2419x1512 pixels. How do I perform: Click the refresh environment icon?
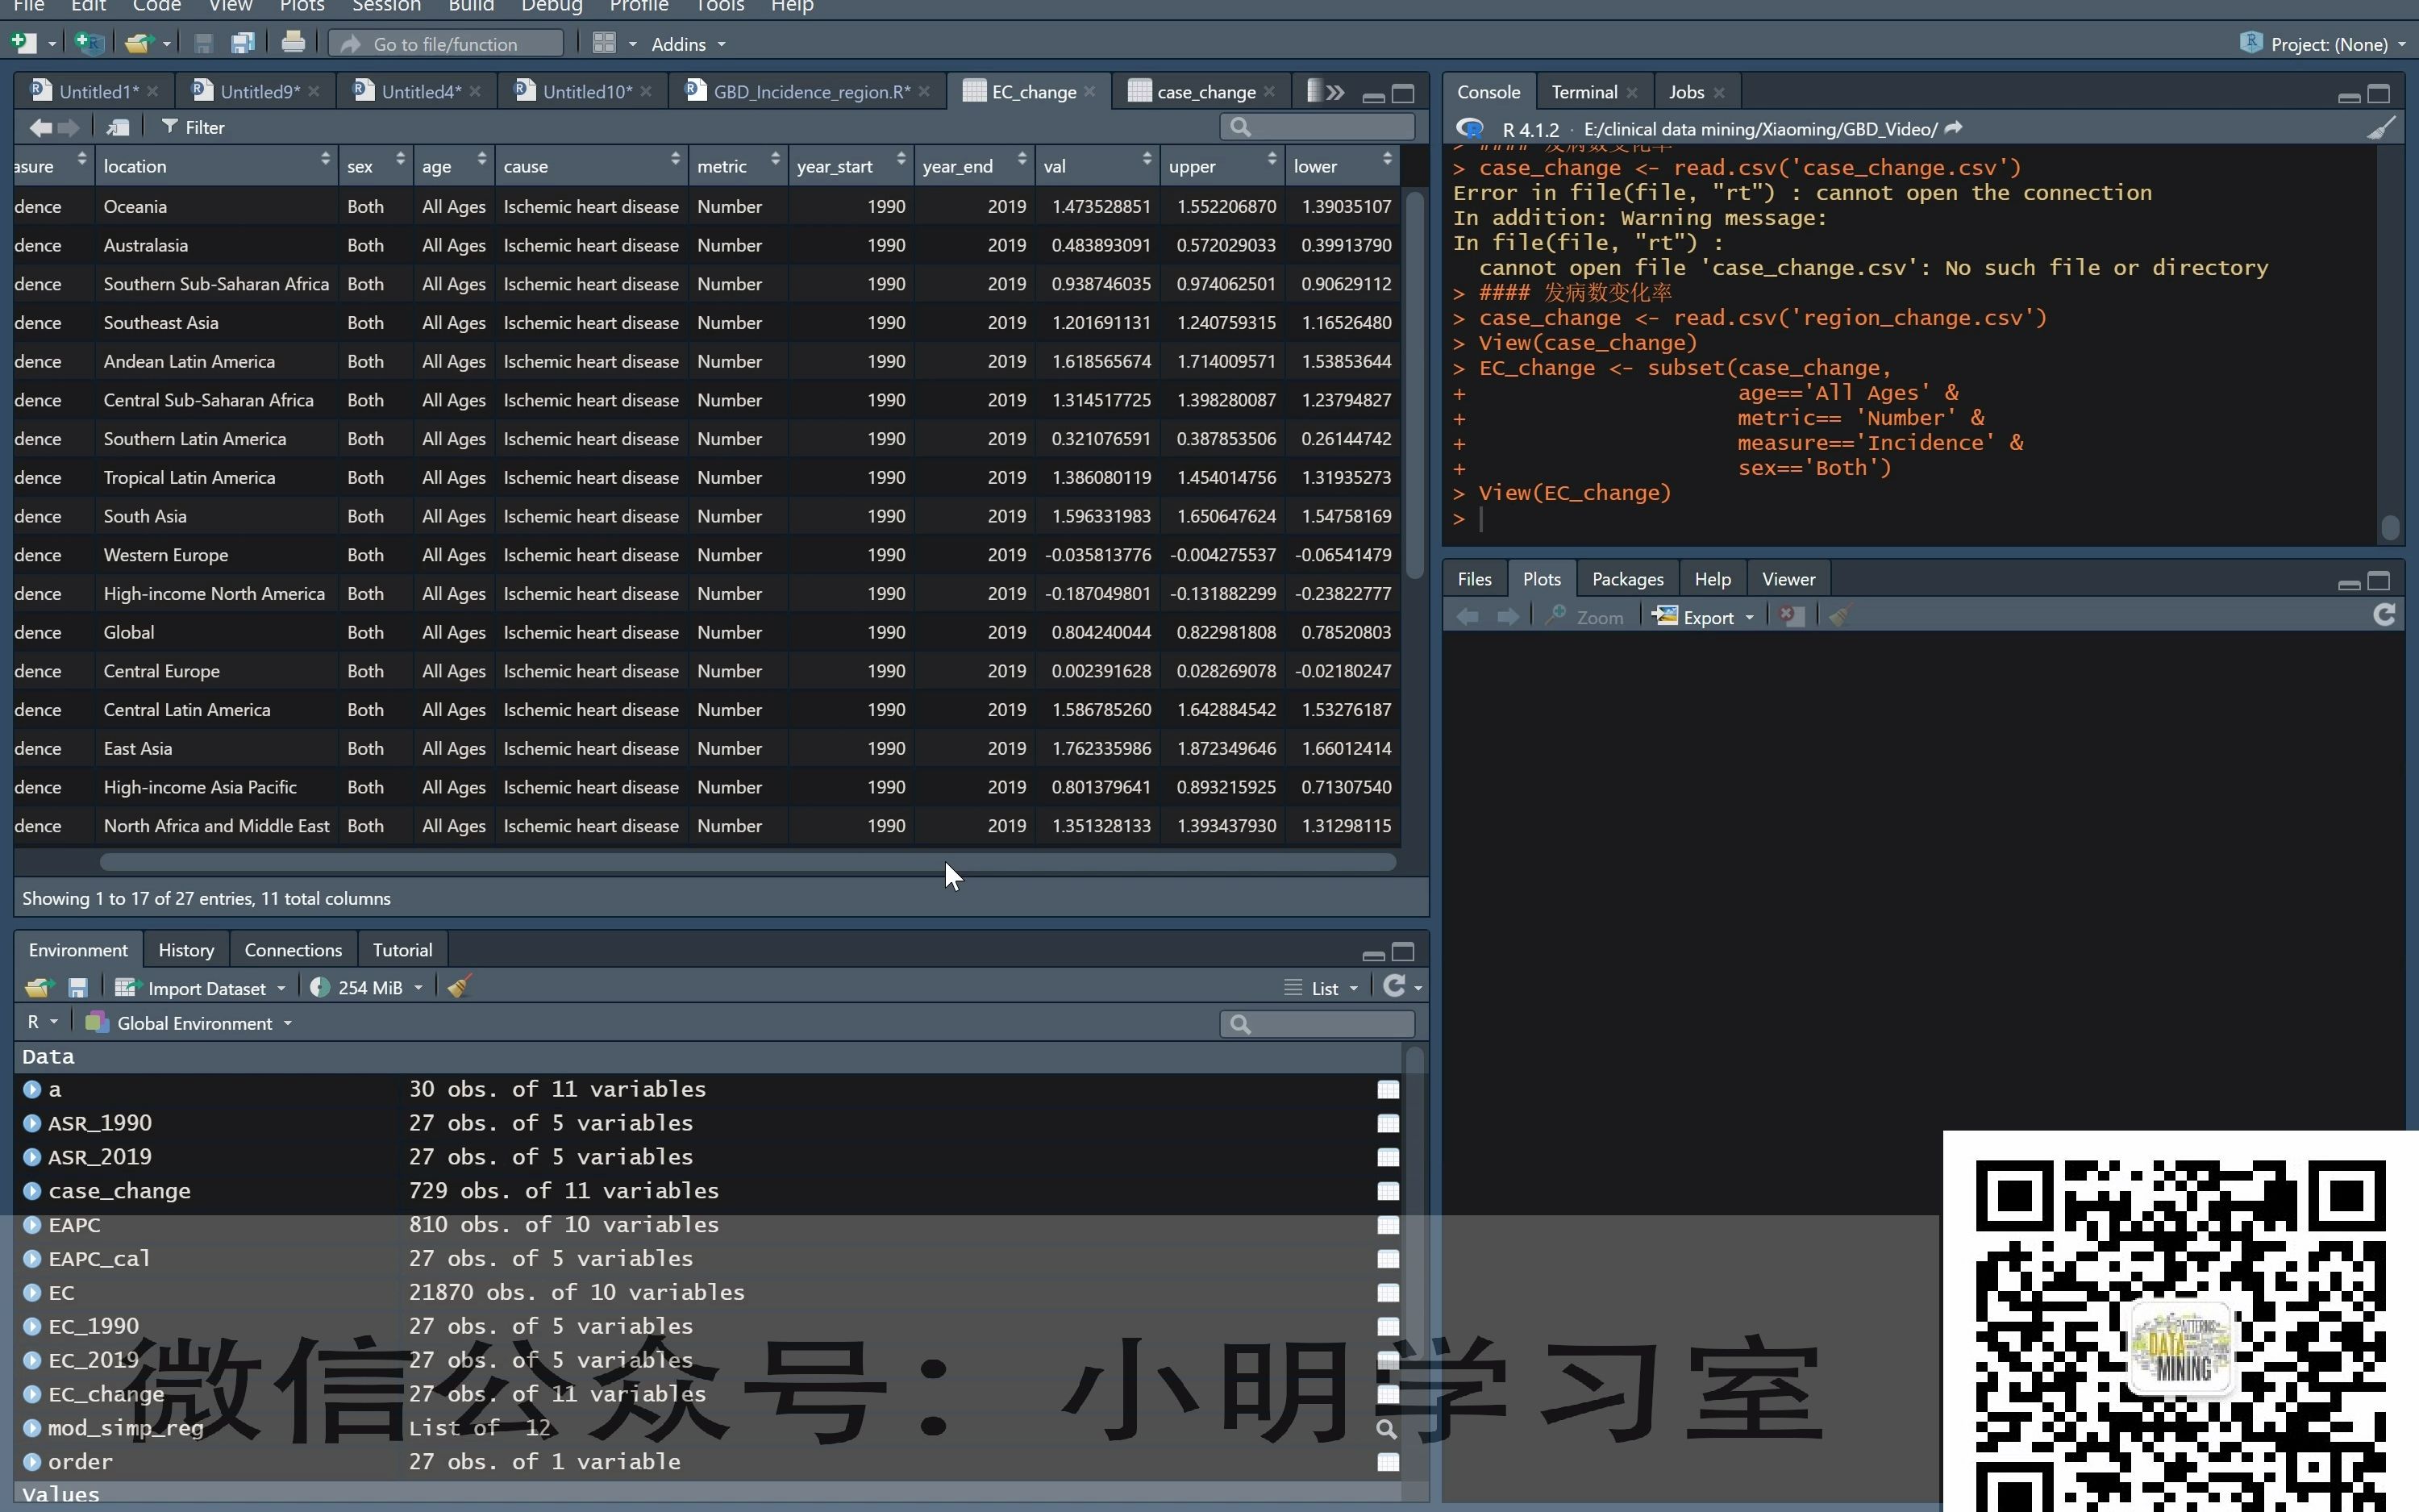(1393, 987)
